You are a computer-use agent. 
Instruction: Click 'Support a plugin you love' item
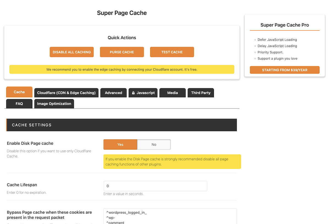[277, 59]
